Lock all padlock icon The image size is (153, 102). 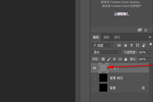[126, 59]
